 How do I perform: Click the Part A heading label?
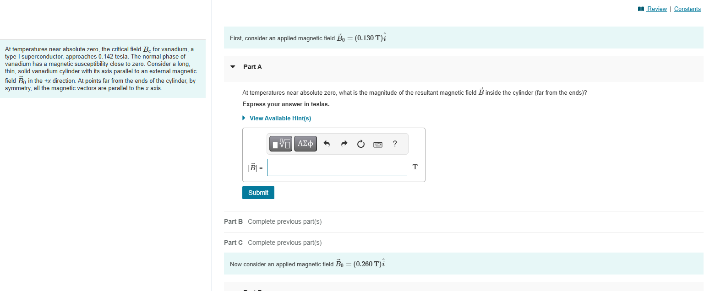click(x=253, y=67)
